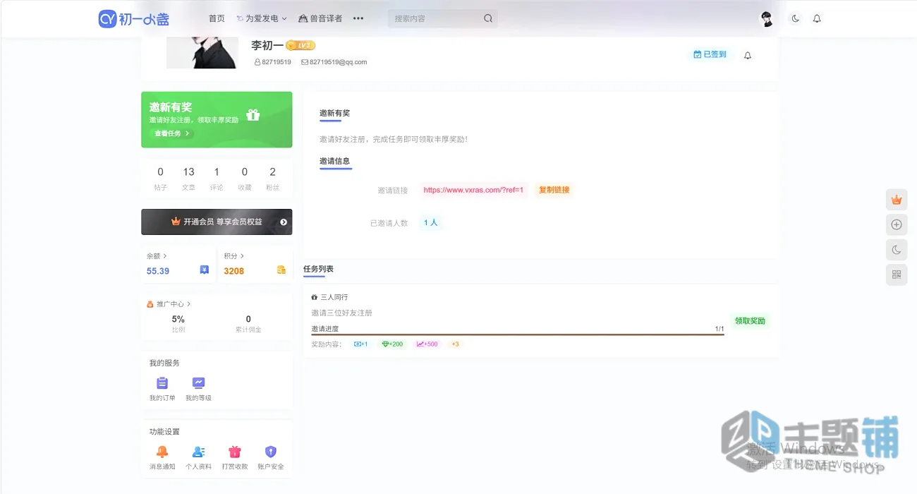The width and height of the screenshot is (917, 494).
Task: Toggle the floating night mode button
Action: [897, 250]
